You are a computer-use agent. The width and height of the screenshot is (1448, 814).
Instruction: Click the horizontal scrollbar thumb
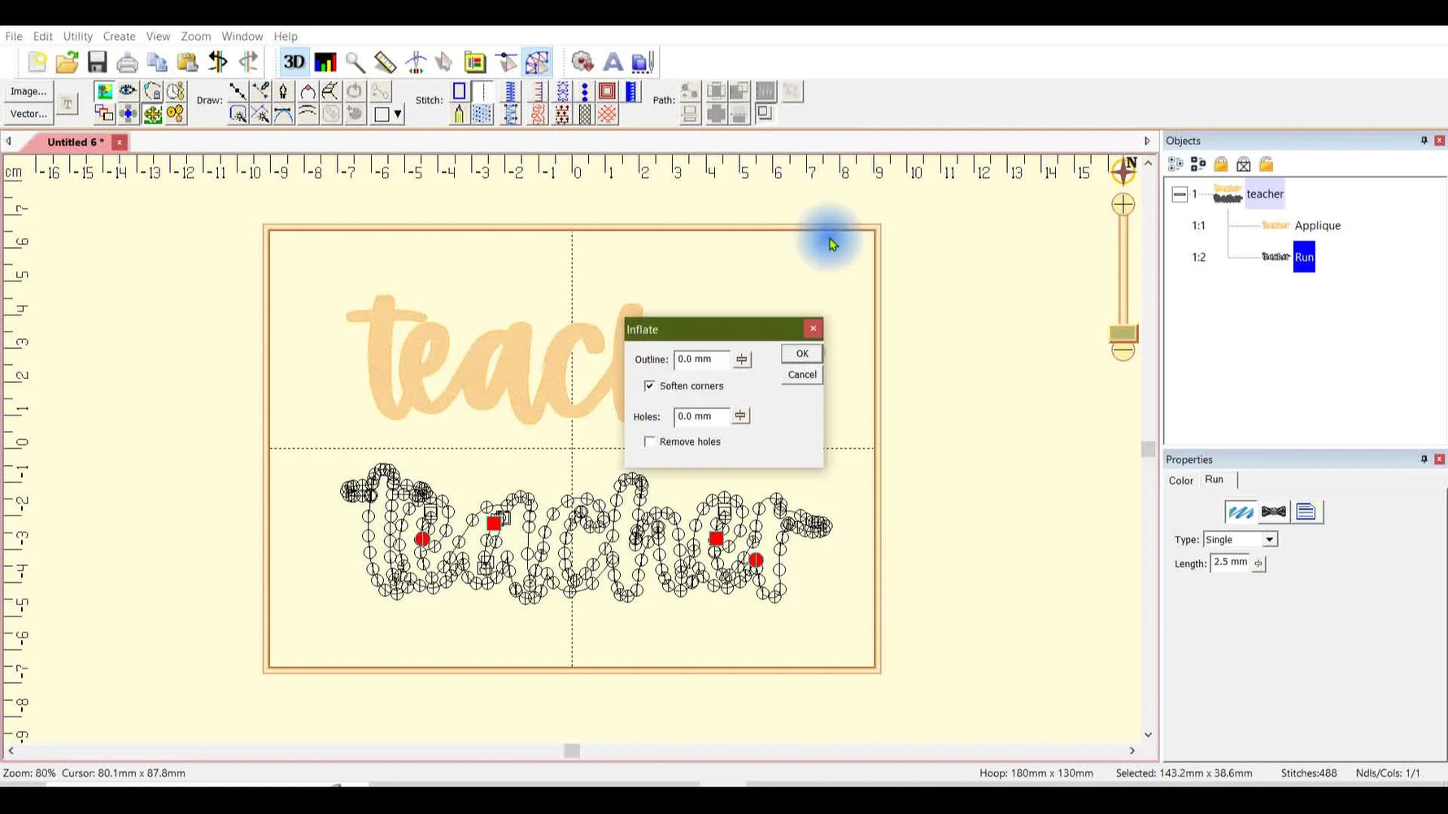click(x=572, y=751)
